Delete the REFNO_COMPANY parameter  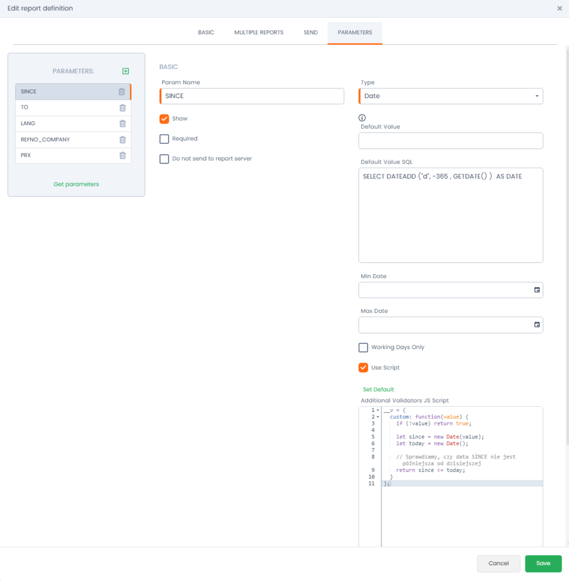pyautogui.click(x=122, y=139)
